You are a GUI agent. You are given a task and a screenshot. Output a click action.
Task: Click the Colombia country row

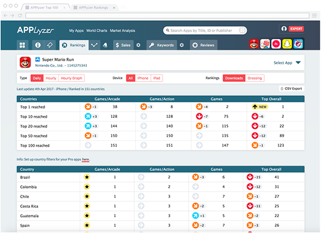pos(160,187)
